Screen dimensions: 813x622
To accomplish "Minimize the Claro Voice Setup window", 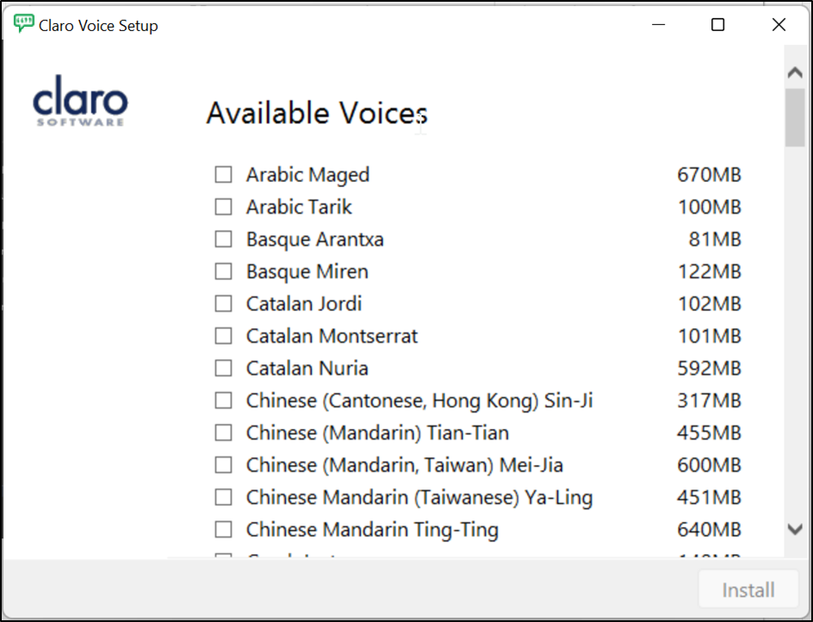I will pyautogui.click(x=656, y=25).
